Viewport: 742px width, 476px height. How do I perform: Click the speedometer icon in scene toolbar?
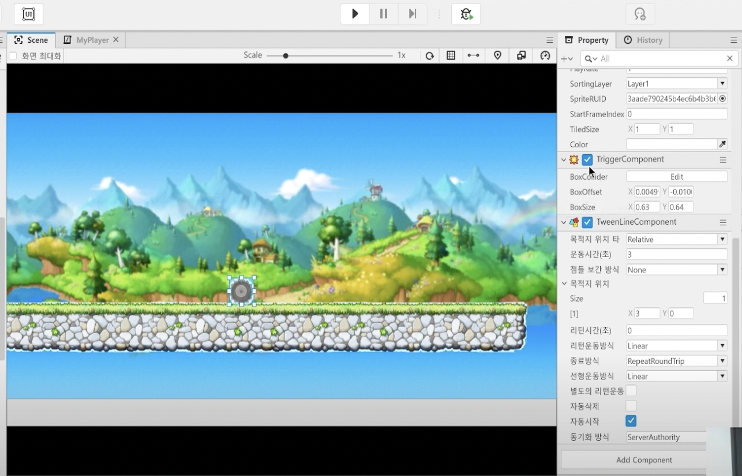545,55
